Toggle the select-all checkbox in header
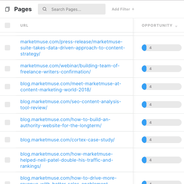The height and width of the screenshot is (184, 184). click(x=7, y=25)
